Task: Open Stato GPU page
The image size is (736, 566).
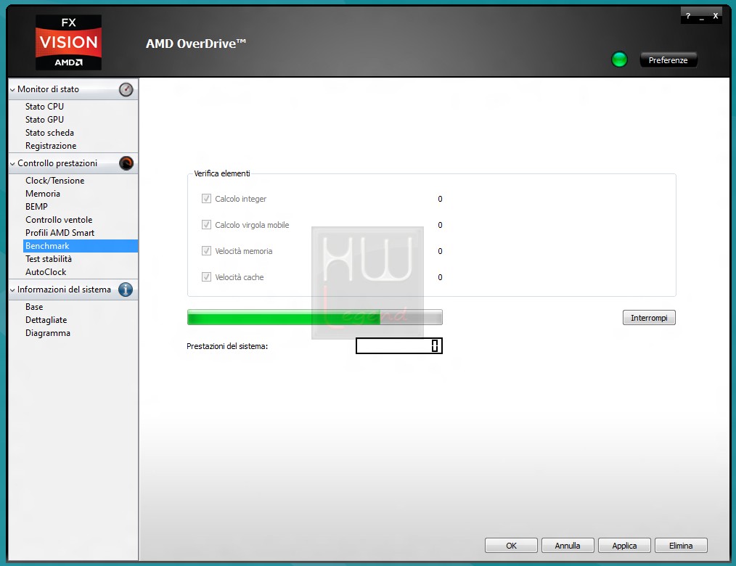Action: [x=44, y=120]
